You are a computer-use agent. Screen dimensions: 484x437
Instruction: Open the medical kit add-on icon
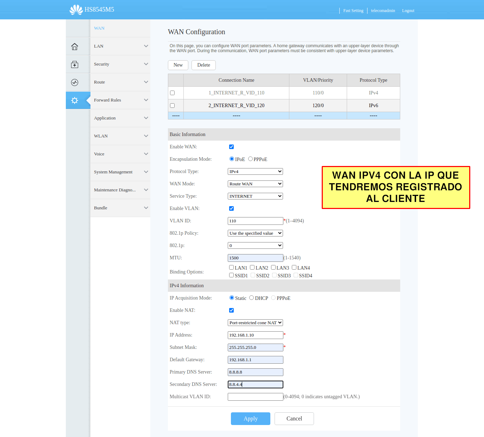[75, 64]
